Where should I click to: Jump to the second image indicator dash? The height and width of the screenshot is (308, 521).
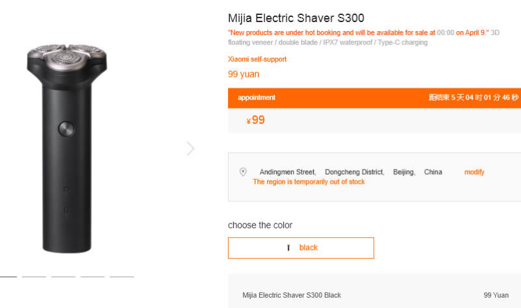click(x=34, y=277)
